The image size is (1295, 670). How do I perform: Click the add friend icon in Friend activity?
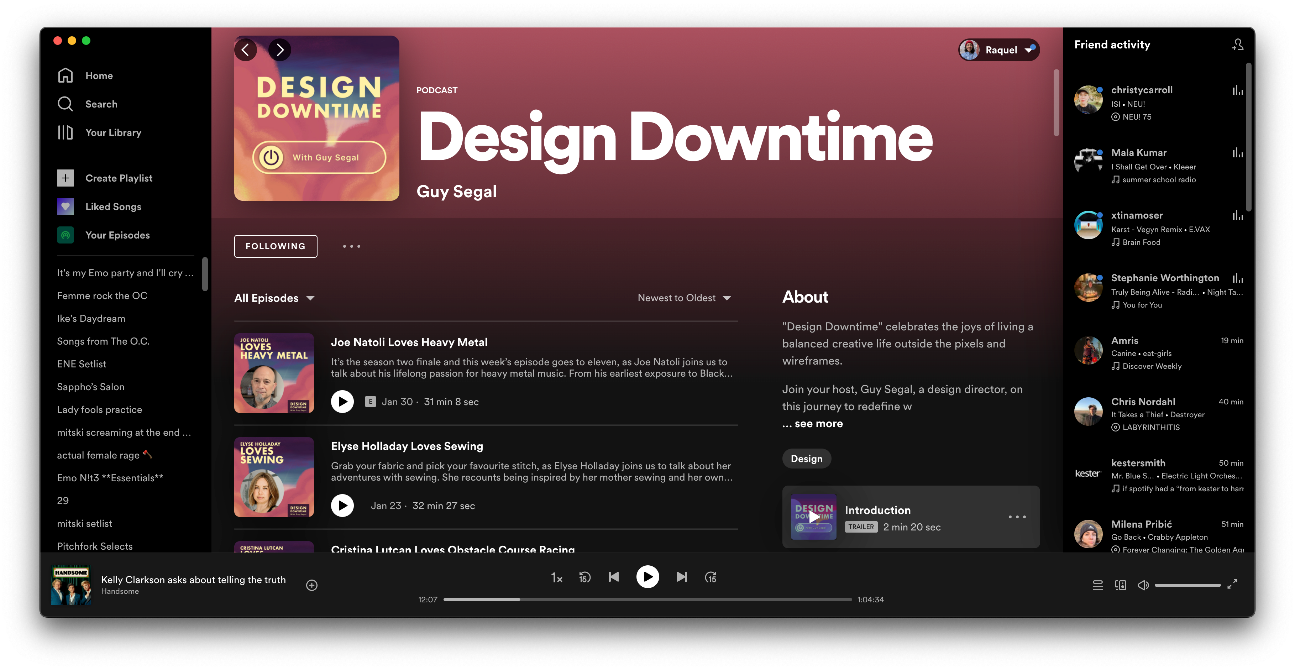pos(1238,45)
